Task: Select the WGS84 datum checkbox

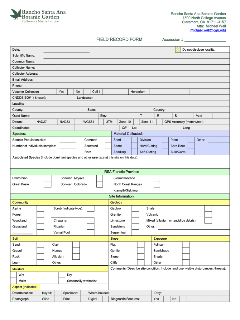Action: coord(101,122)
